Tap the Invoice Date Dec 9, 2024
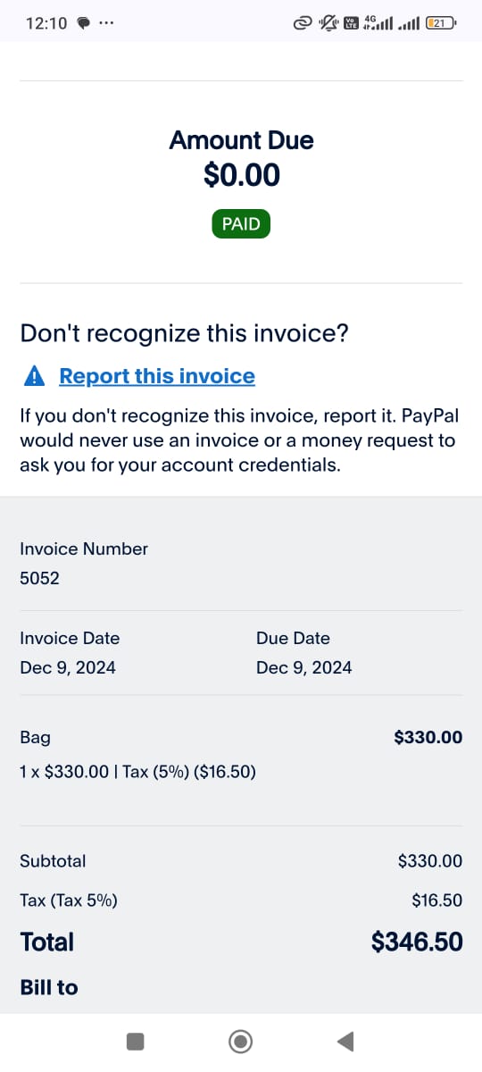The height and width of the screenshot is (1072, 482). click(68, 667)
